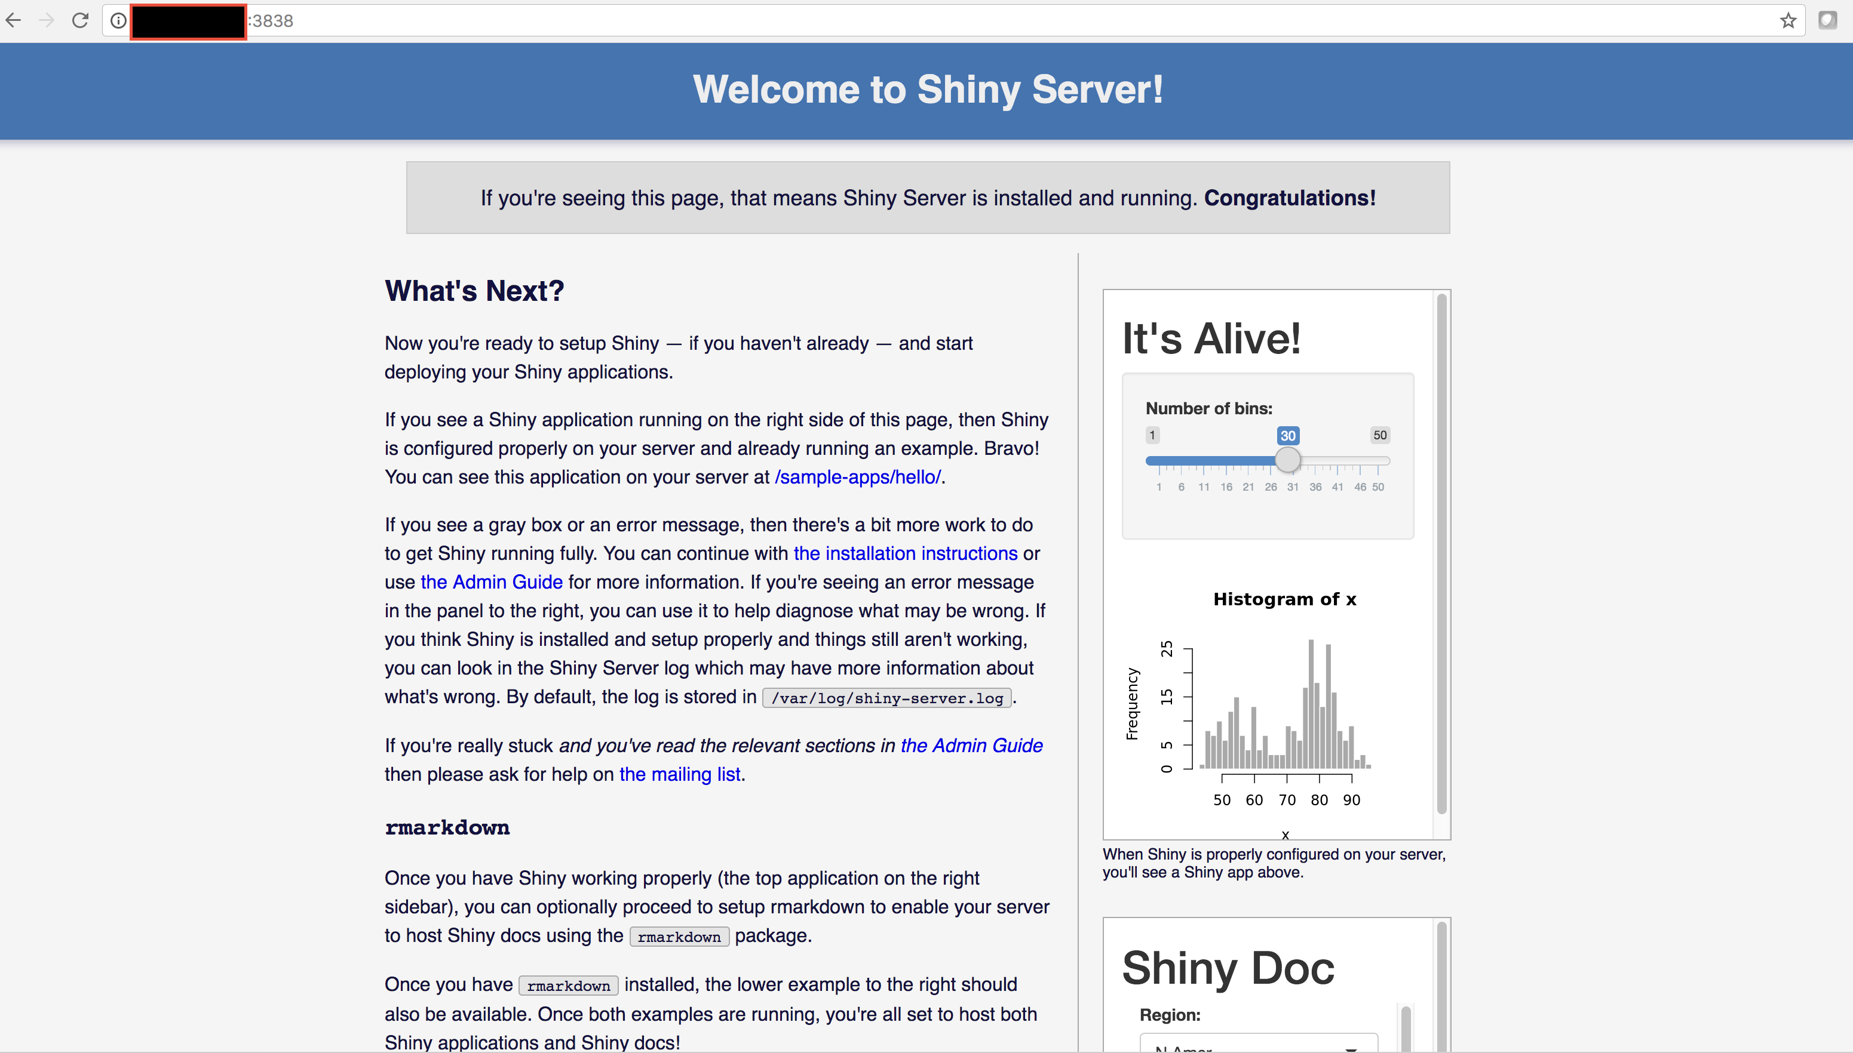This screenshot has height=1053, width=1853.
Task: Click the slider track near tick 46
Action: (x=1360, y=461)
